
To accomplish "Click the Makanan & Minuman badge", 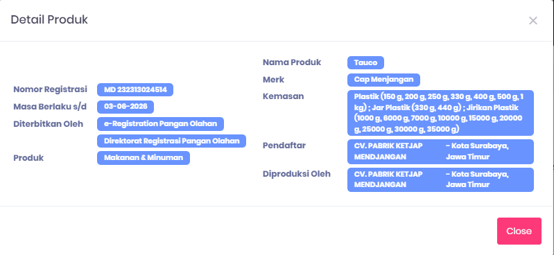I will pos(144,158).
